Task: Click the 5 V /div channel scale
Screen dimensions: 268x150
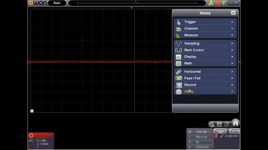Action: pos(41,141)
